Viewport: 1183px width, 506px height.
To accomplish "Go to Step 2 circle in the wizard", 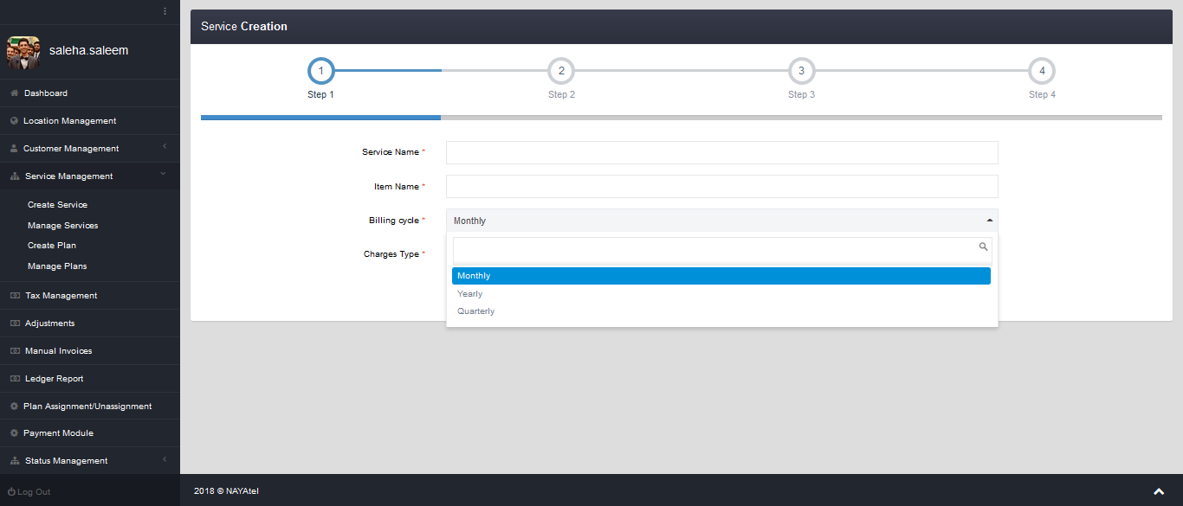I will (x=561, y=71).
